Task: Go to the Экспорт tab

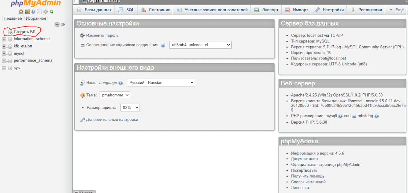Action: pos(267,10)
